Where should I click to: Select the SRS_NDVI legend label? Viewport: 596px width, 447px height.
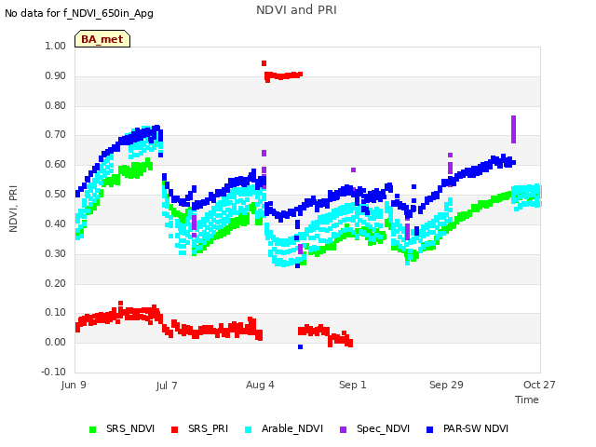click(130, 428)
